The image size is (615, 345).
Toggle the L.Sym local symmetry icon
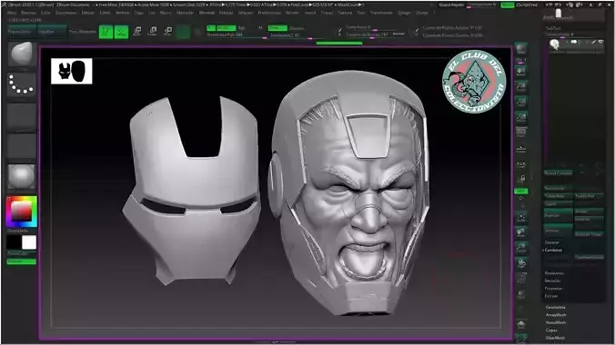[x=521, y=164]
